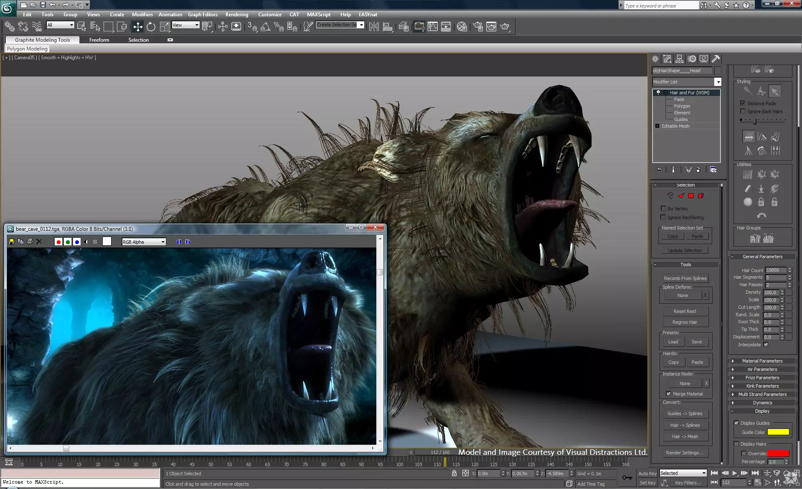Viewport: 802px width, 489px height.
Task: Change the Guide Color swatch
Action: 777,432
